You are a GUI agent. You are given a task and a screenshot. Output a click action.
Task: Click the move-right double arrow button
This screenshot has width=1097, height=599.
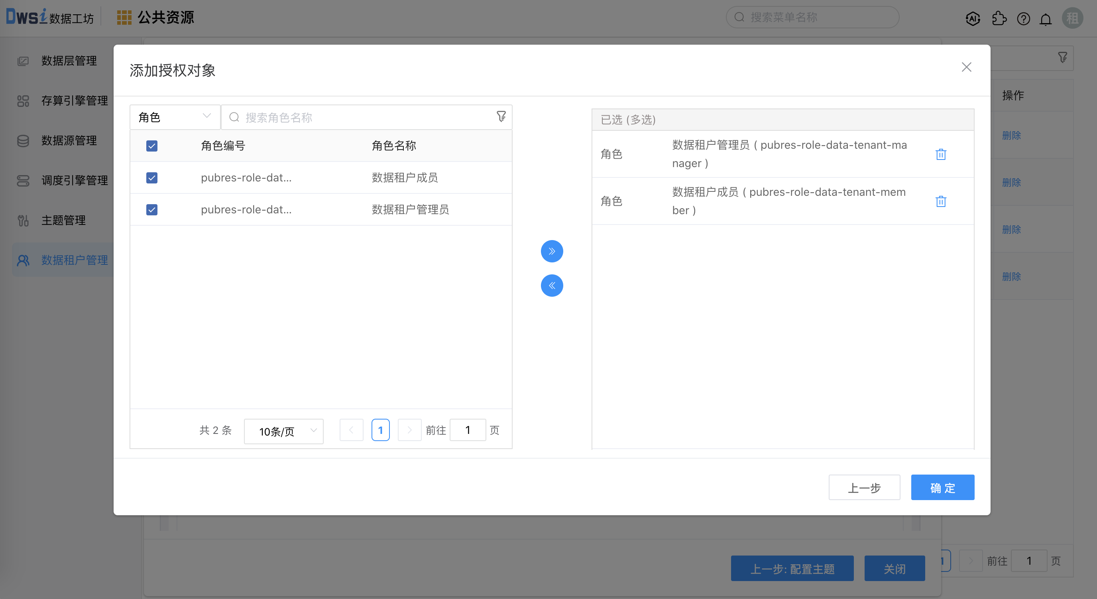551,251
